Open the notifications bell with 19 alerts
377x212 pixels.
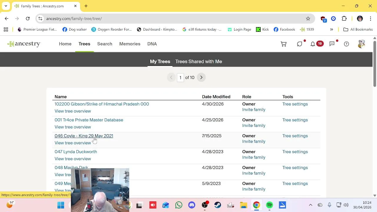click(x=313, y=44)
